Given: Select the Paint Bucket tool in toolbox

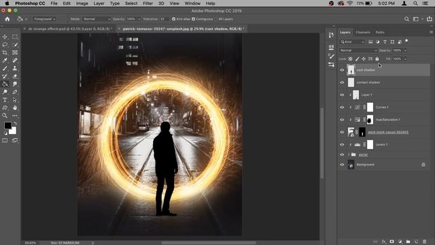Looking at the screenshot, I should 5,84.
